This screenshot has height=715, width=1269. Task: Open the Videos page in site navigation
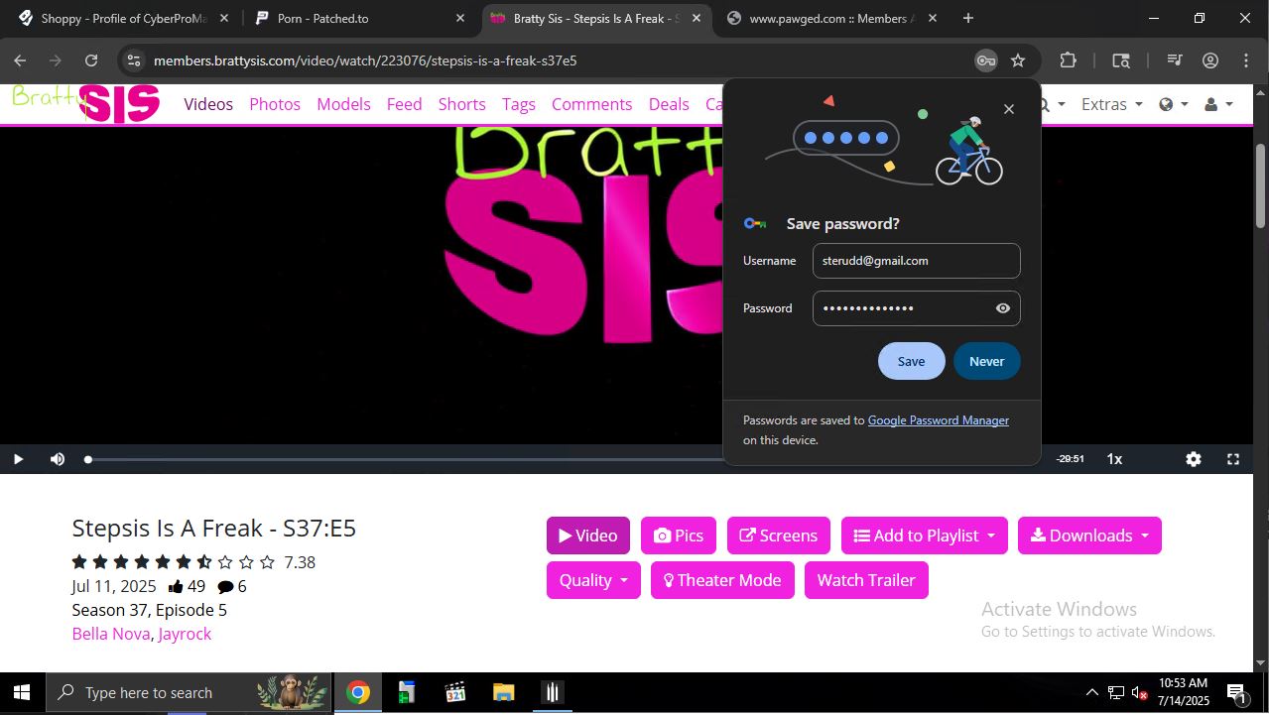(208, 104)
